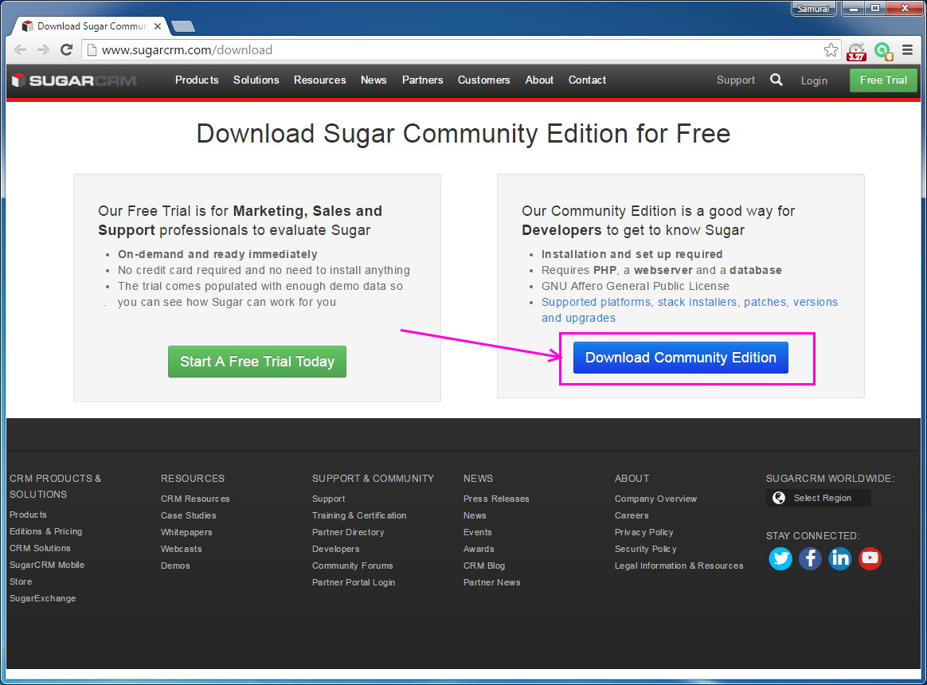The height and width of the screenshot is (685, 927).
Task: Open SugarCRM Facebook page icon
Action: click(810, 558)
